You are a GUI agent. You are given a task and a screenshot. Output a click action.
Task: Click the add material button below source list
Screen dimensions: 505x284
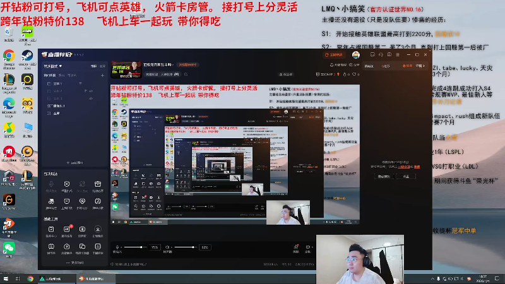(x=74, y=163)
